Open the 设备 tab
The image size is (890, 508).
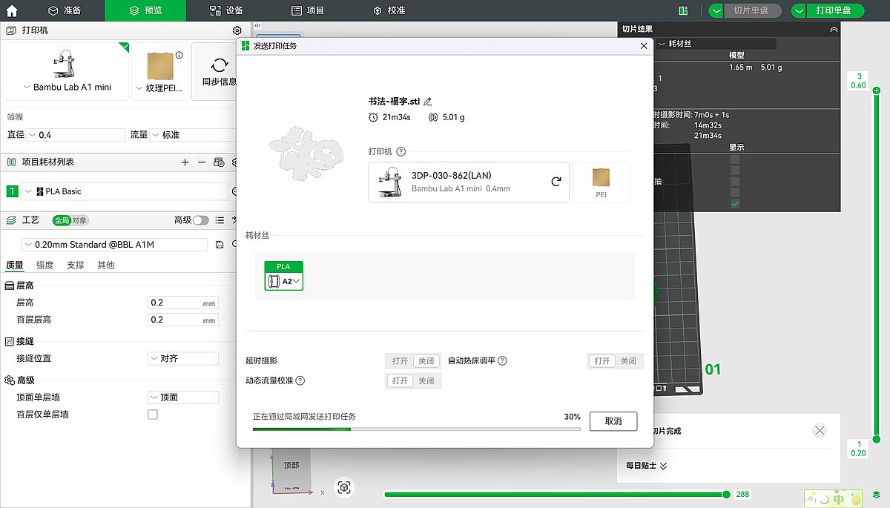[226, 10]
